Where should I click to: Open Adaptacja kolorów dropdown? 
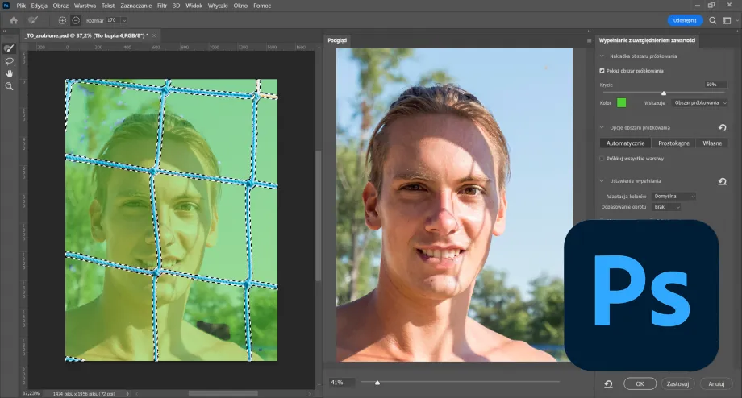pyautogui.click(x=674, y=196)
